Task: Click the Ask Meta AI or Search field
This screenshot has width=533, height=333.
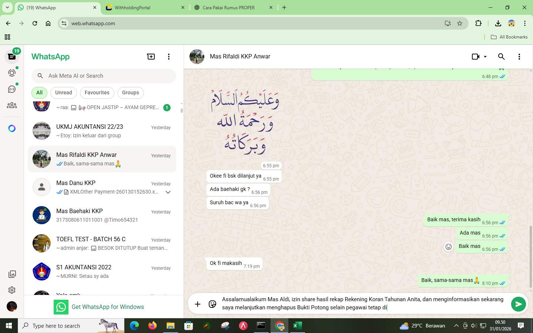Action: (104, 75)
